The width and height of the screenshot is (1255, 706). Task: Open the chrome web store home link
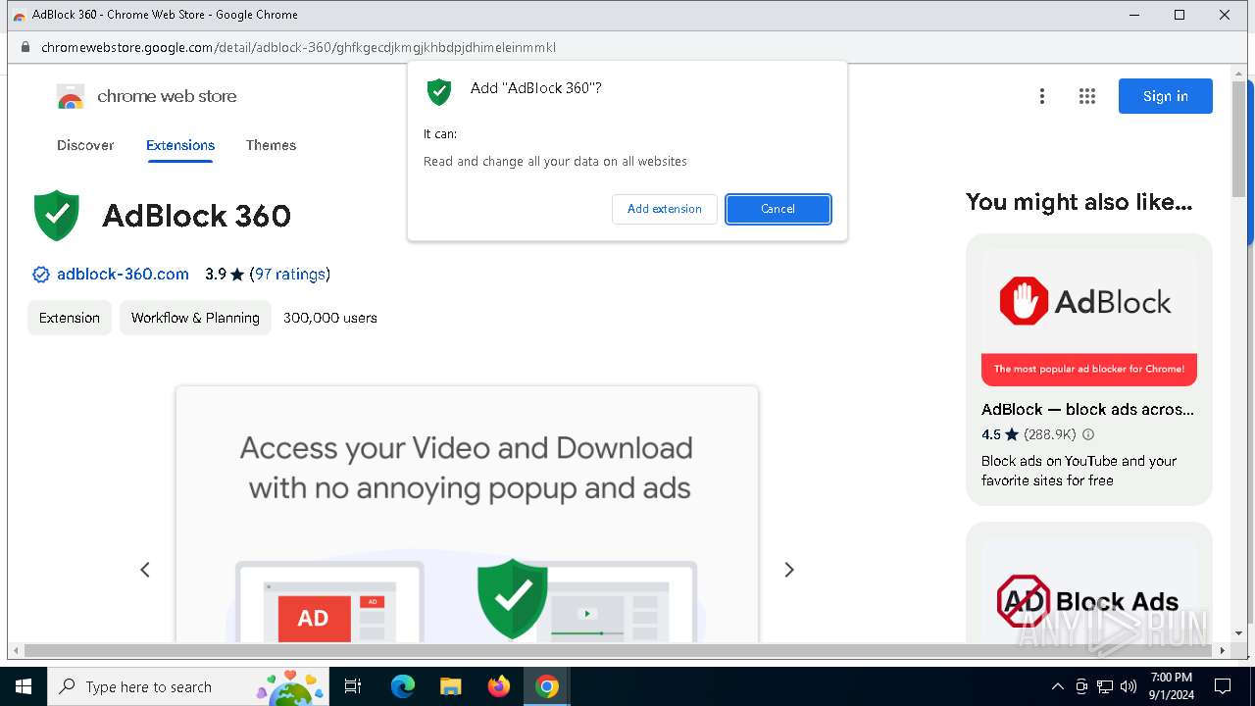coord(147,96)
